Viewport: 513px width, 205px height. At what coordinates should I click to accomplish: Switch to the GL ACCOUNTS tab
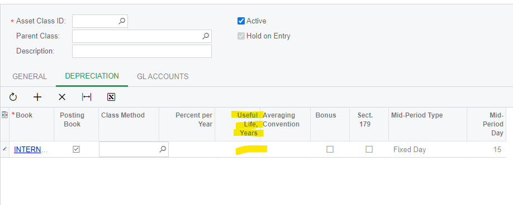163,76
